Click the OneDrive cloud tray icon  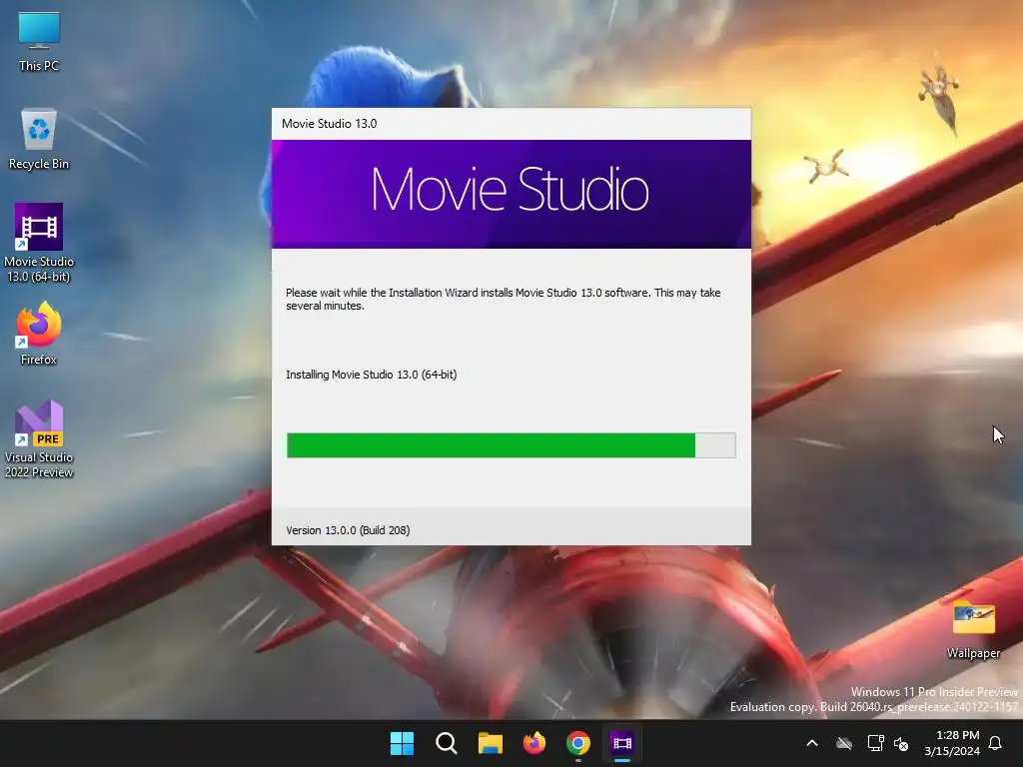click(x=844, y=743)
